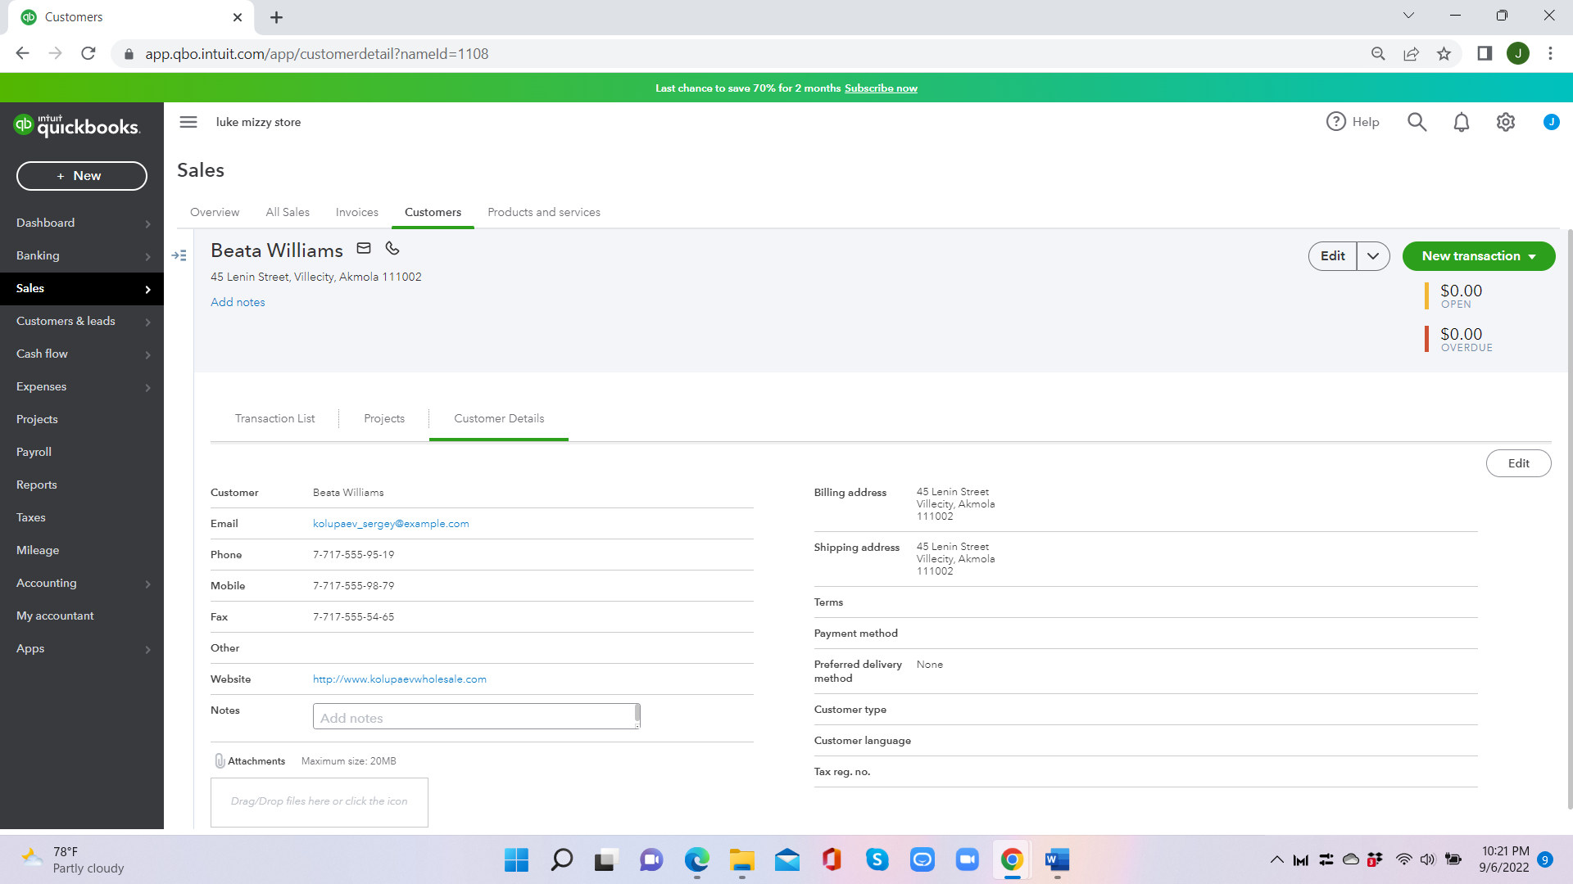Click the email envelope icon beside Beata Williams
This screenshot has width=1573, height=884.
click(364, 248)
